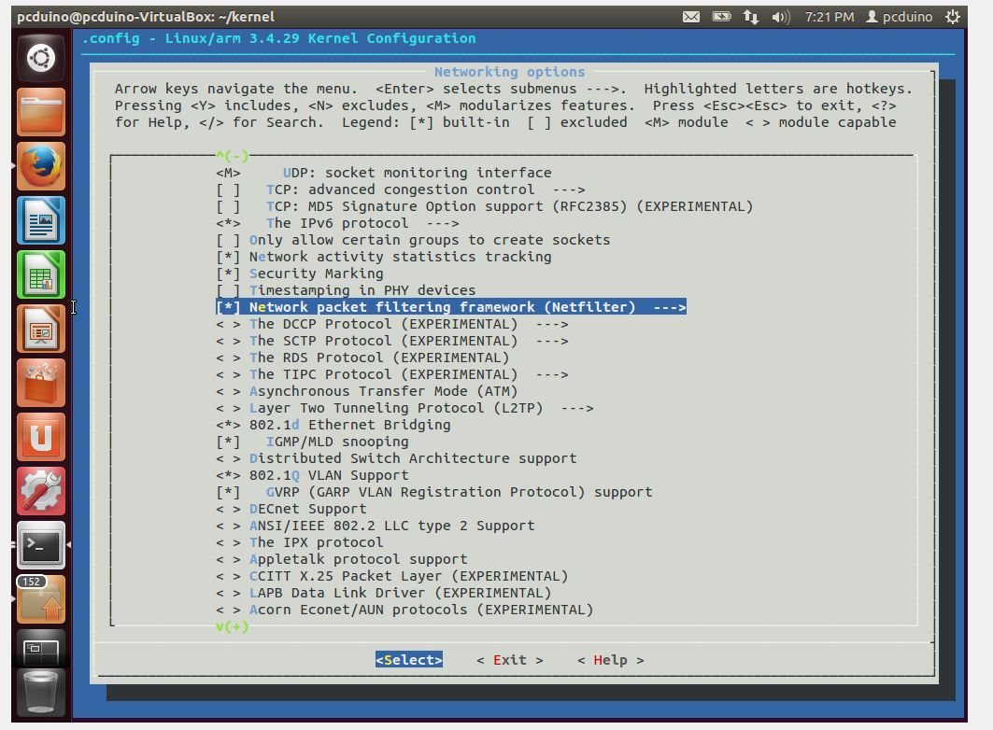This screenshot has width=993, height=730.
Task: Open LibreOffice Calc spreadsheet icon
Action: (40, 274)
